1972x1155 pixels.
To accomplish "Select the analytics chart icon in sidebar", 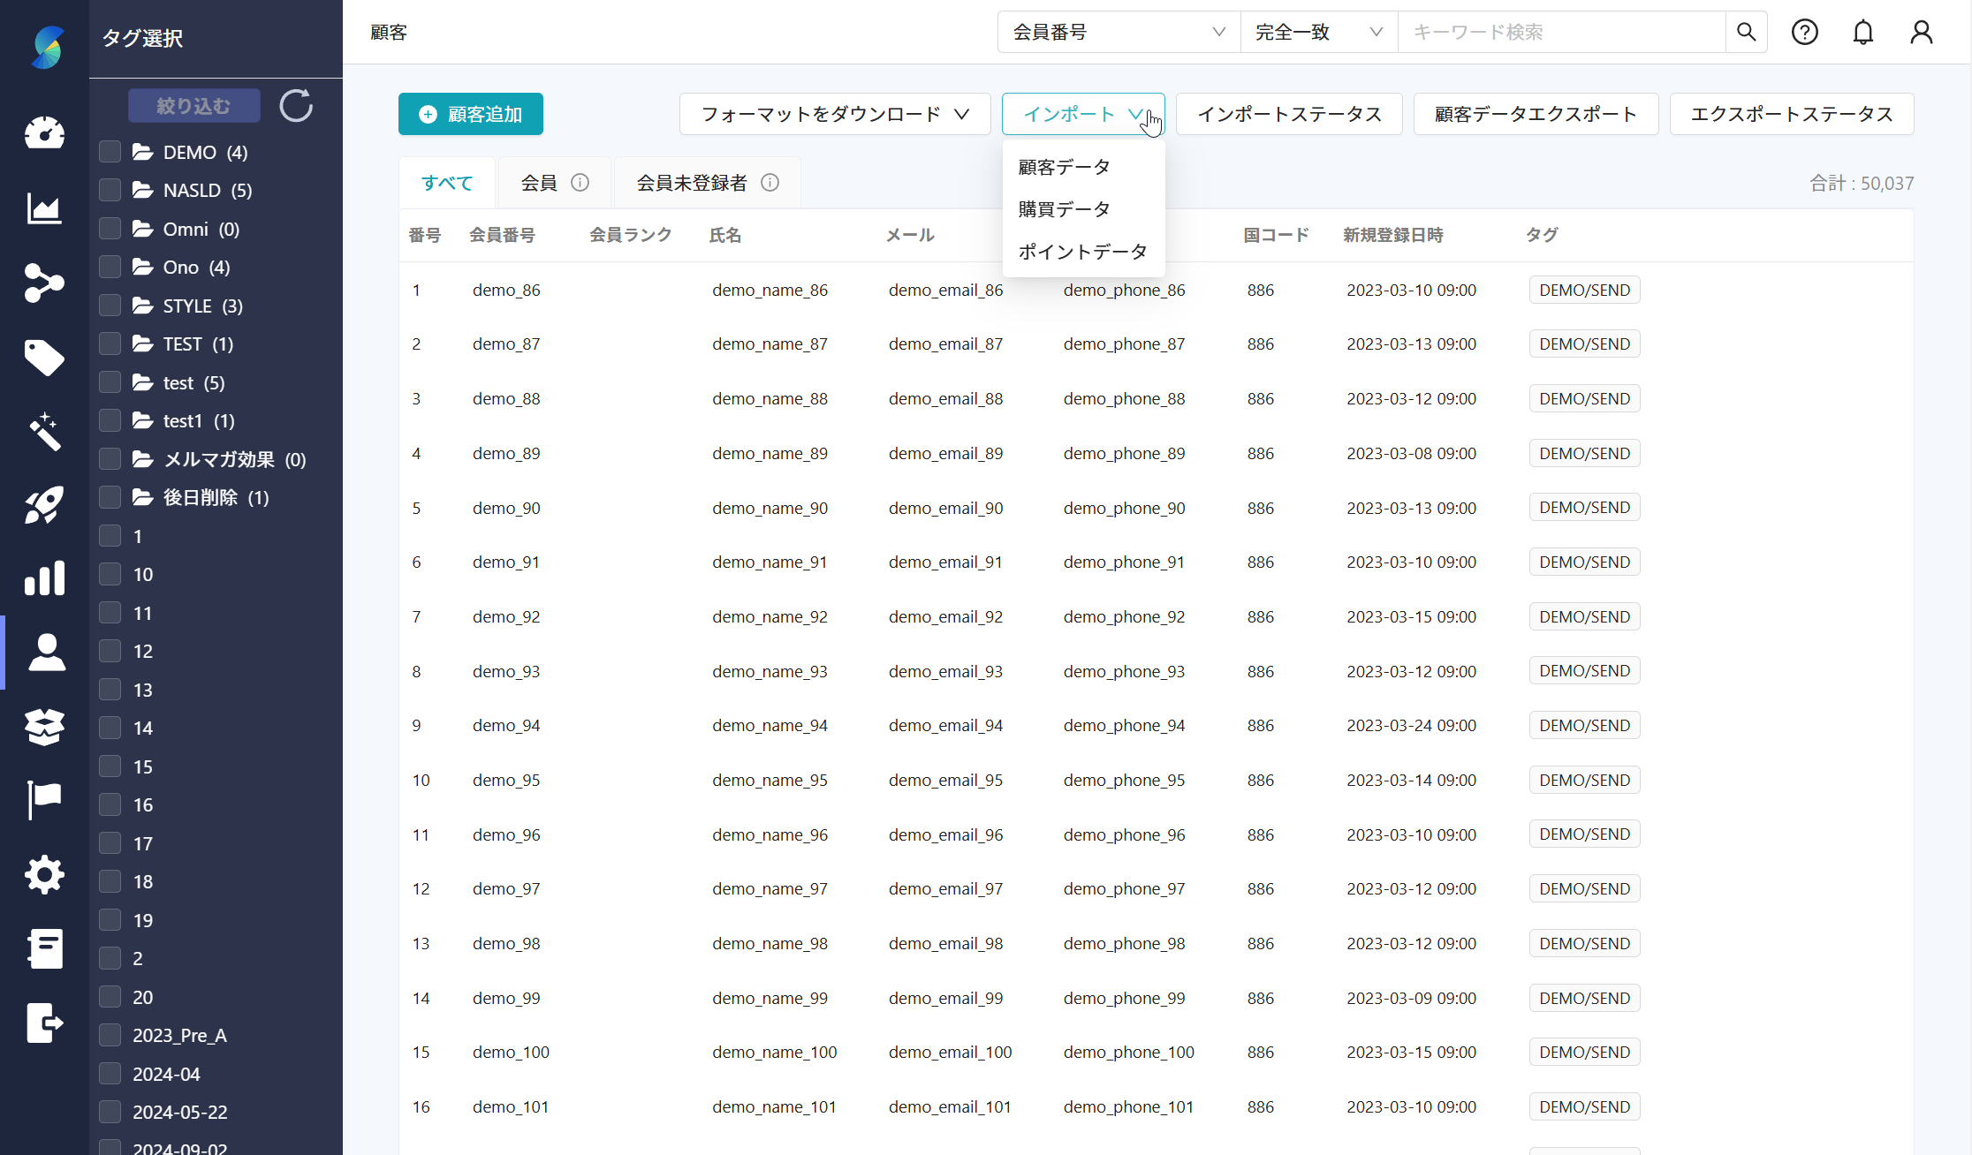I will point(44,208).
